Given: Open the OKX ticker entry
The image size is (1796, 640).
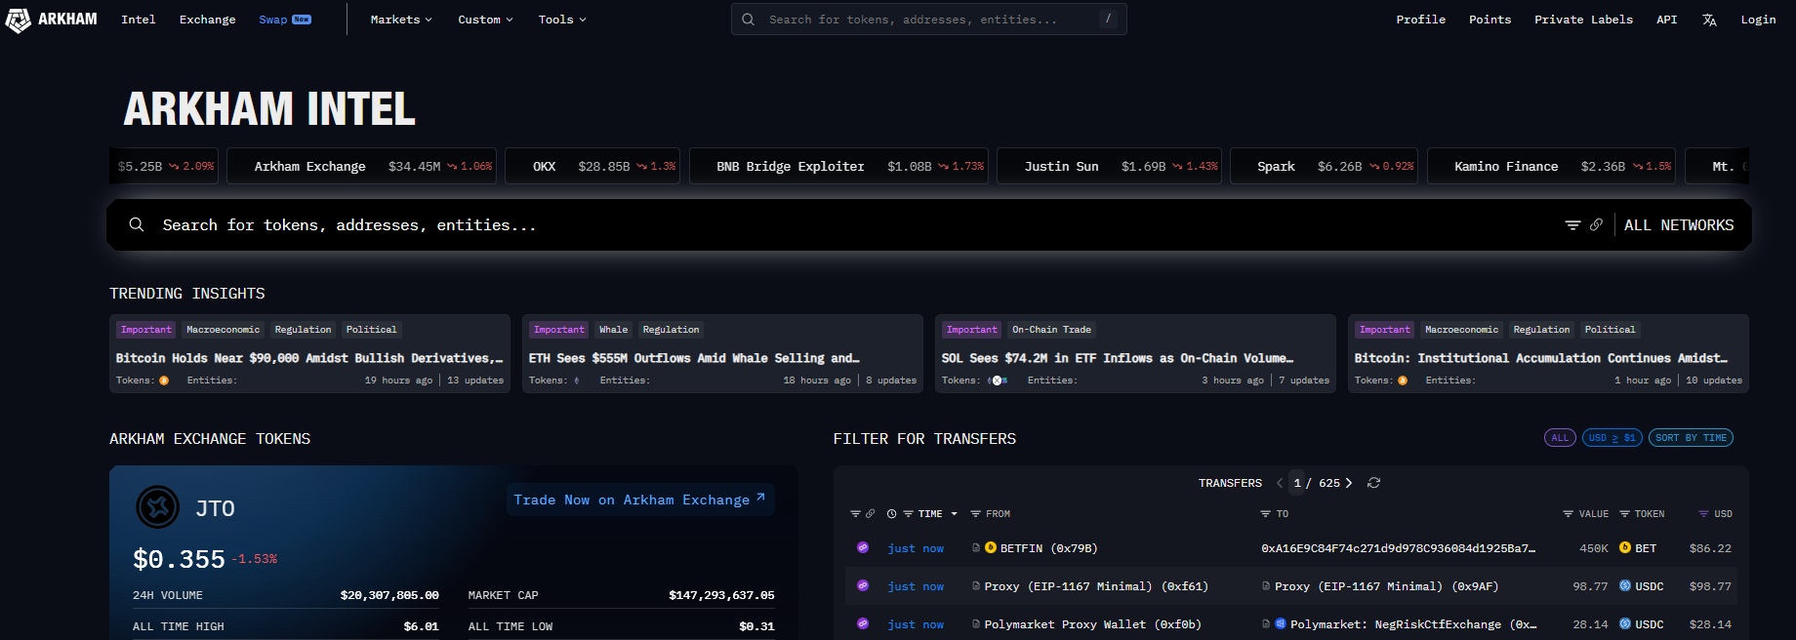Looking at the screenshot, I should pos(592,166).
